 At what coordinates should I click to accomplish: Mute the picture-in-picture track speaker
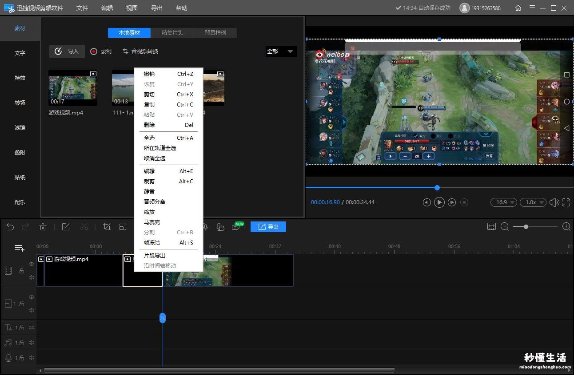click(x=32, y=310)
